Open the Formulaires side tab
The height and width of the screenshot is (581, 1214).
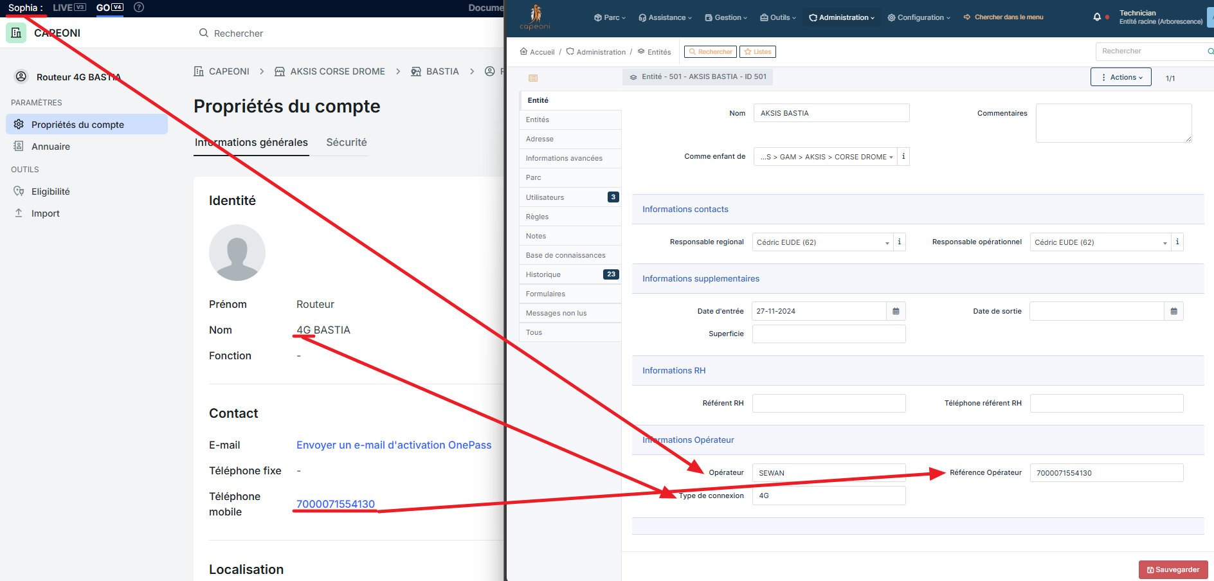tap(570, 294)
